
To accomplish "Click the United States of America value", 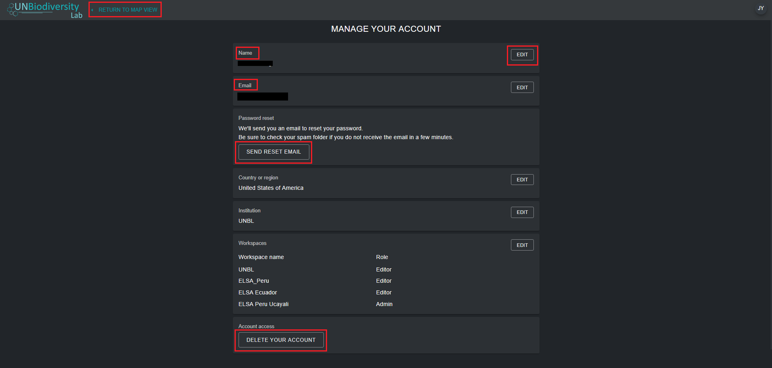I will tap(271, 188).
